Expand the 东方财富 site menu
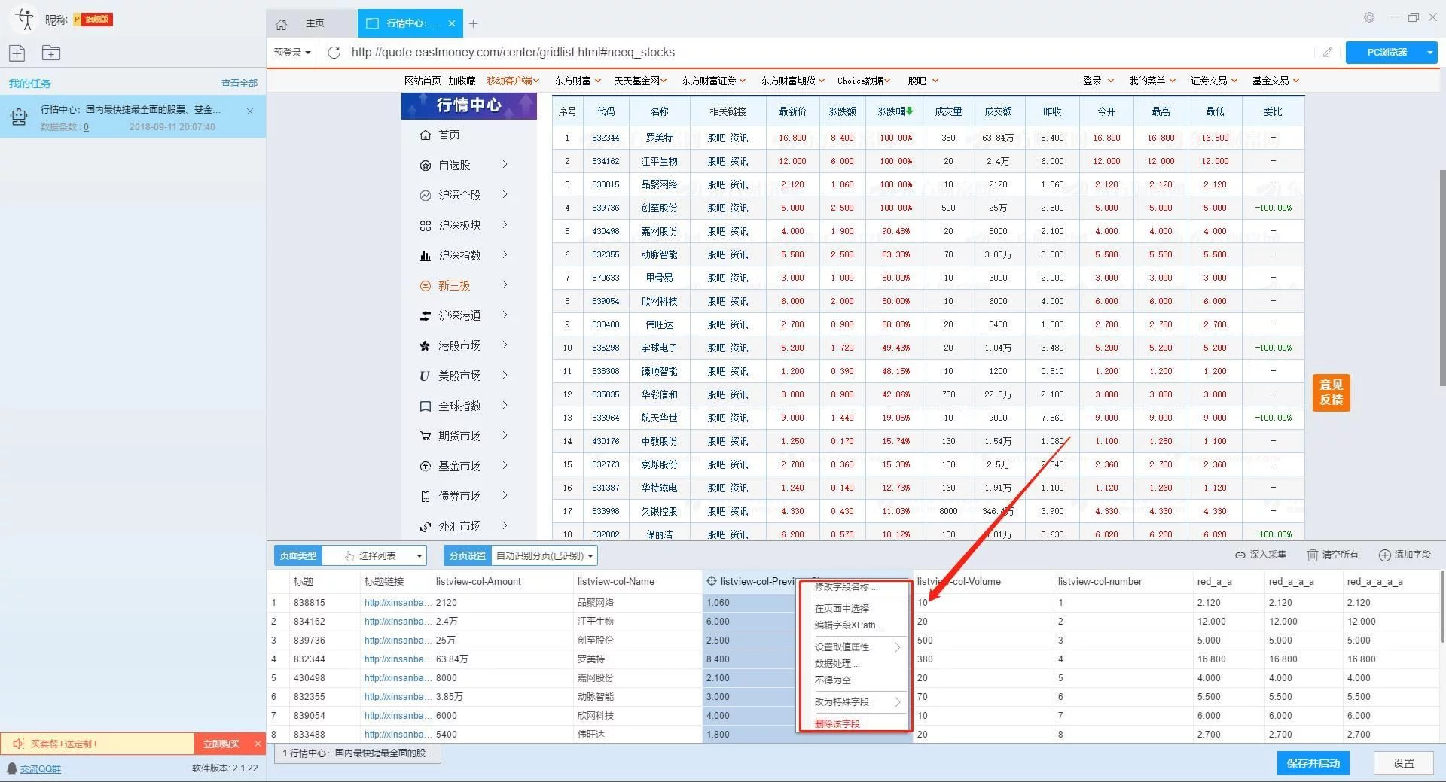 coord(578,81)
